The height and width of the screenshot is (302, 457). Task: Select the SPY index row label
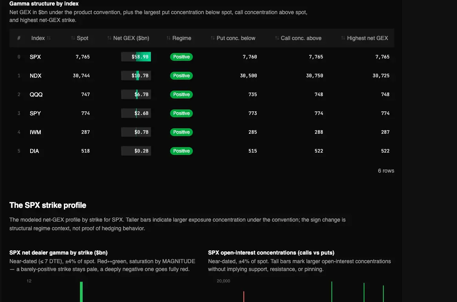[35, 113]
